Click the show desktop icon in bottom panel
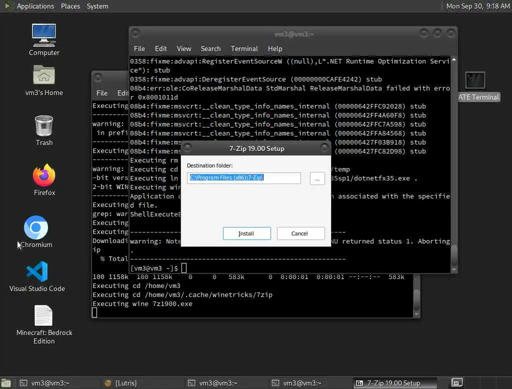The image size is (512, 389). (x=6, y=383)
